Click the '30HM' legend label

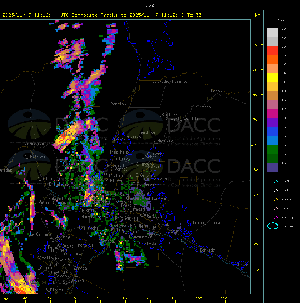[x=286, y=190]
